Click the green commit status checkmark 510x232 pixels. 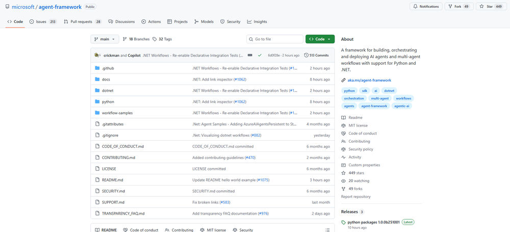(260, 55)
